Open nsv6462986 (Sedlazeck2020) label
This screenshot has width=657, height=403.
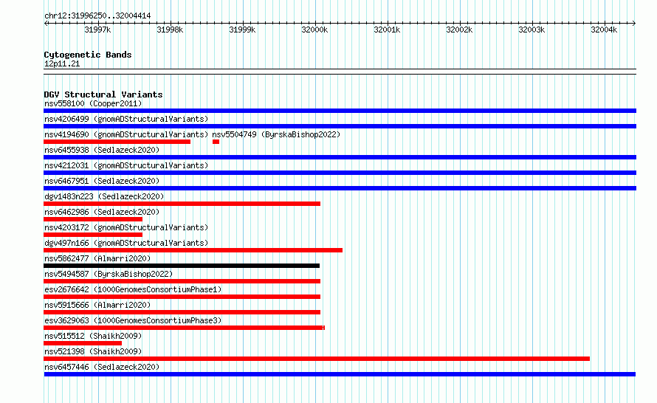pos(102,212)
